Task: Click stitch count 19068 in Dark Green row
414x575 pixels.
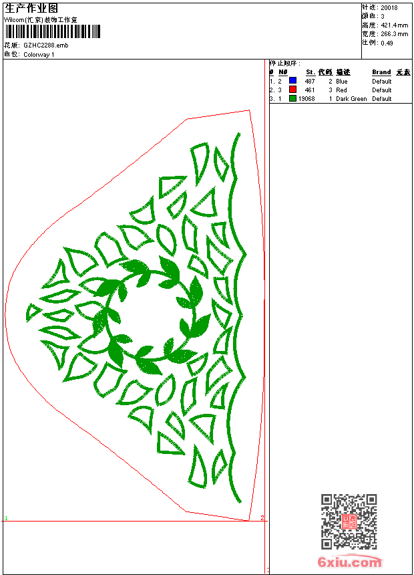Action: coord(306,99)
